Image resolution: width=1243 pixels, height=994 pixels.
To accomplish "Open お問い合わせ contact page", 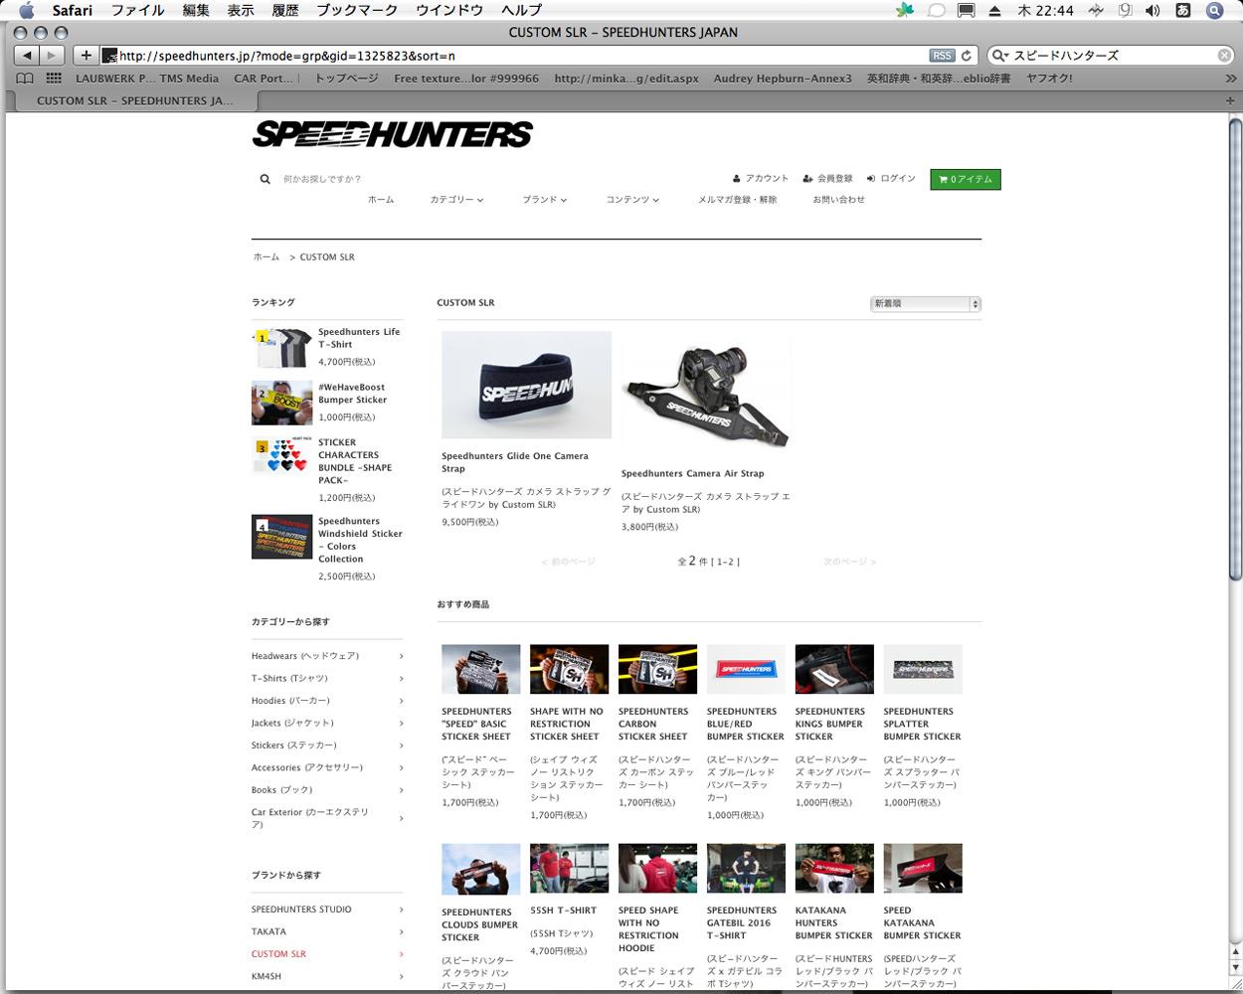I will pyautogui.click(x=838, y=200).
